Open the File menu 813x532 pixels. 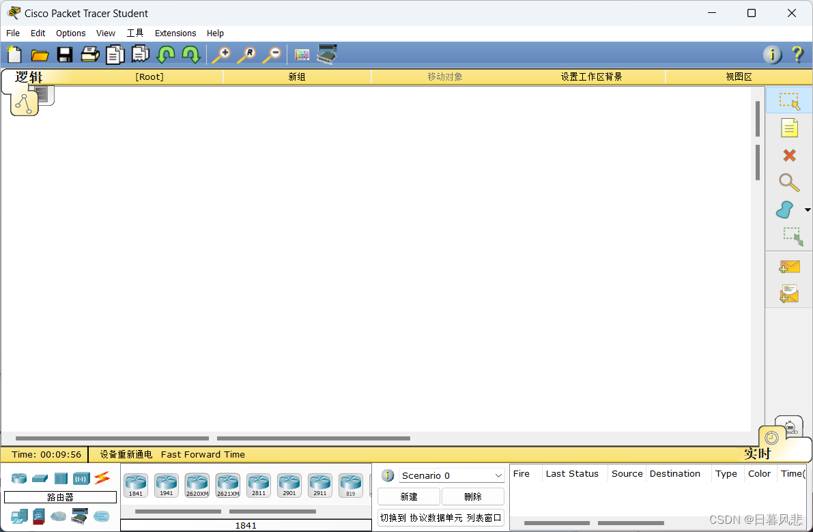tap(13, 33)
